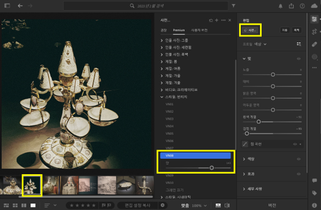Screen dimensions: 321x210
Task: Click the 버전 versions button
Action: 272,205
